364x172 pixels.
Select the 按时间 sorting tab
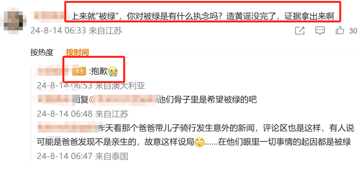pos(77,52)
